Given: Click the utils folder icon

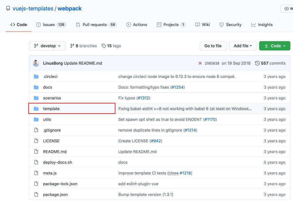Looking at the screenshot, I should (36, 119).
